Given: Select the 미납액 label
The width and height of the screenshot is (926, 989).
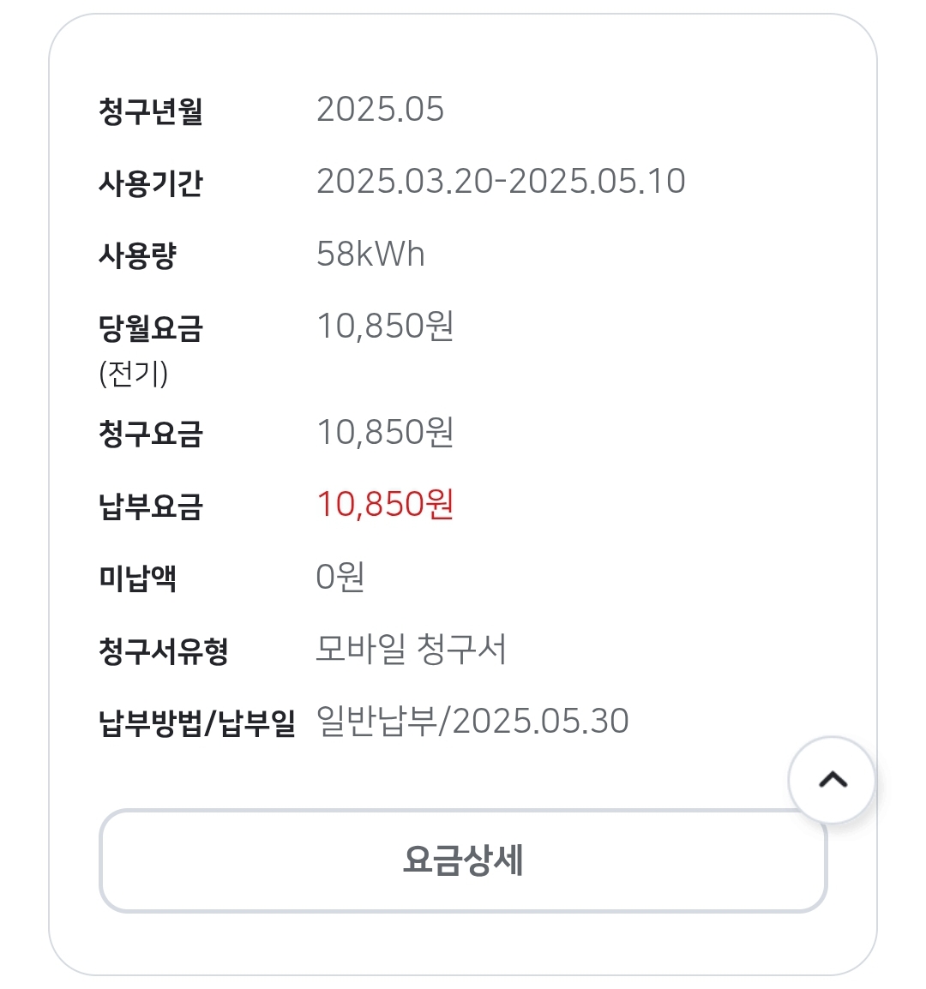Looking at the screenshot, I should [x=138, y=578].
